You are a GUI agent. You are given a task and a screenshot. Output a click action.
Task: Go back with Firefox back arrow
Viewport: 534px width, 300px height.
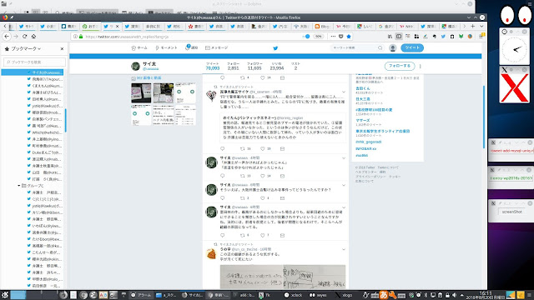7,37
